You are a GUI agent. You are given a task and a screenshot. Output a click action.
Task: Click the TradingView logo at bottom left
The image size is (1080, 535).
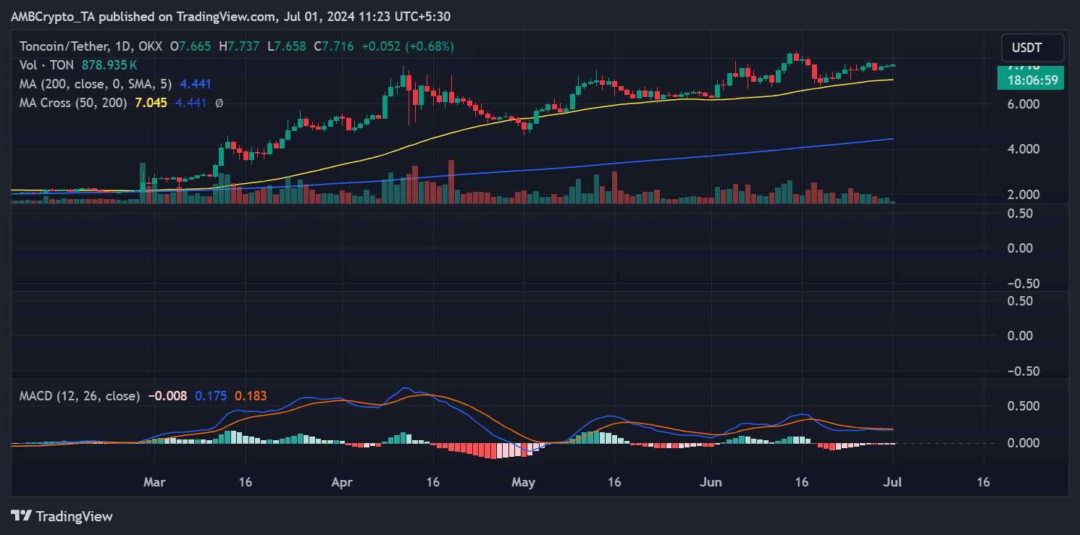[x=62, y=516]
